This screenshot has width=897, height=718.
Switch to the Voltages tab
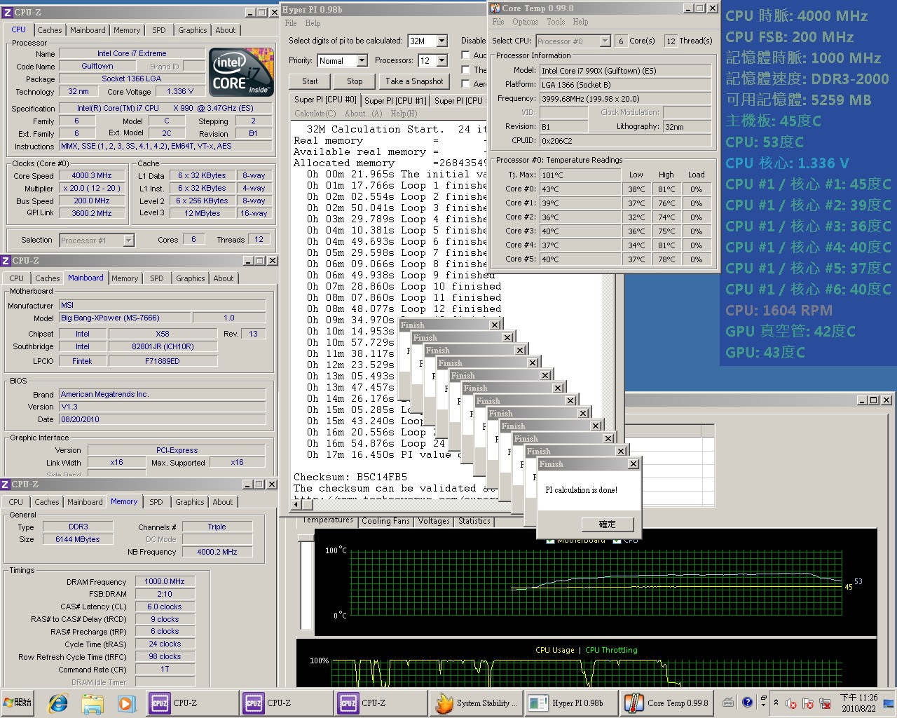point(434,522)
